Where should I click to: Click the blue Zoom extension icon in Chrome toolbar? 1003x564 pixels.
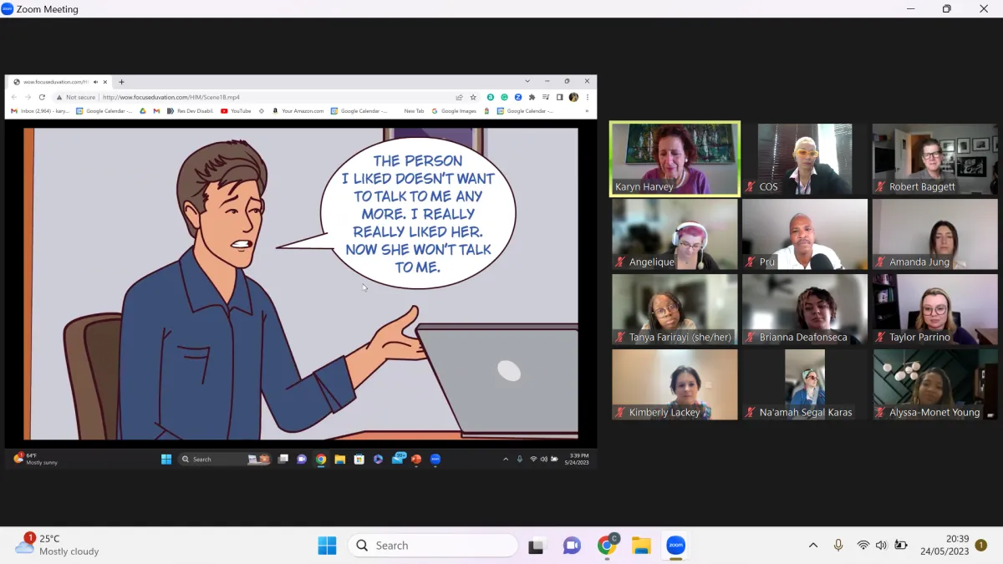point(518,97)
